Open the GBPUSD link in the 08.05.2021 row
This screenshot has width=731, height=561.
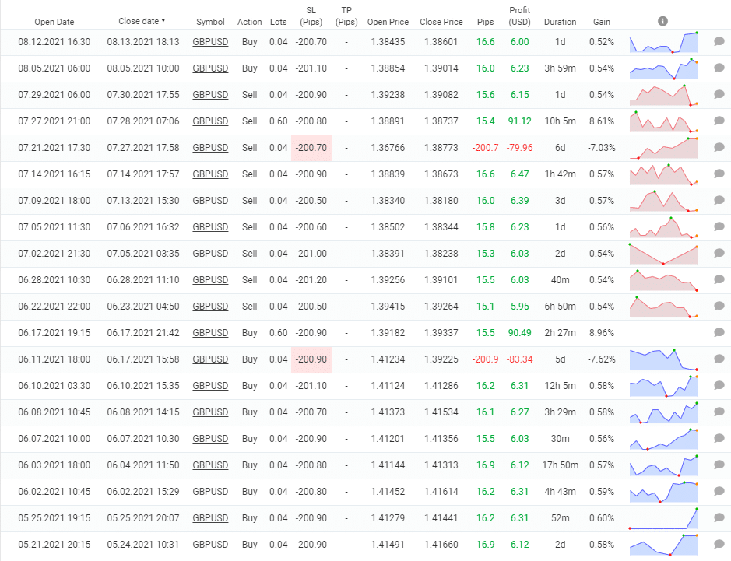[x=210, y=68]
